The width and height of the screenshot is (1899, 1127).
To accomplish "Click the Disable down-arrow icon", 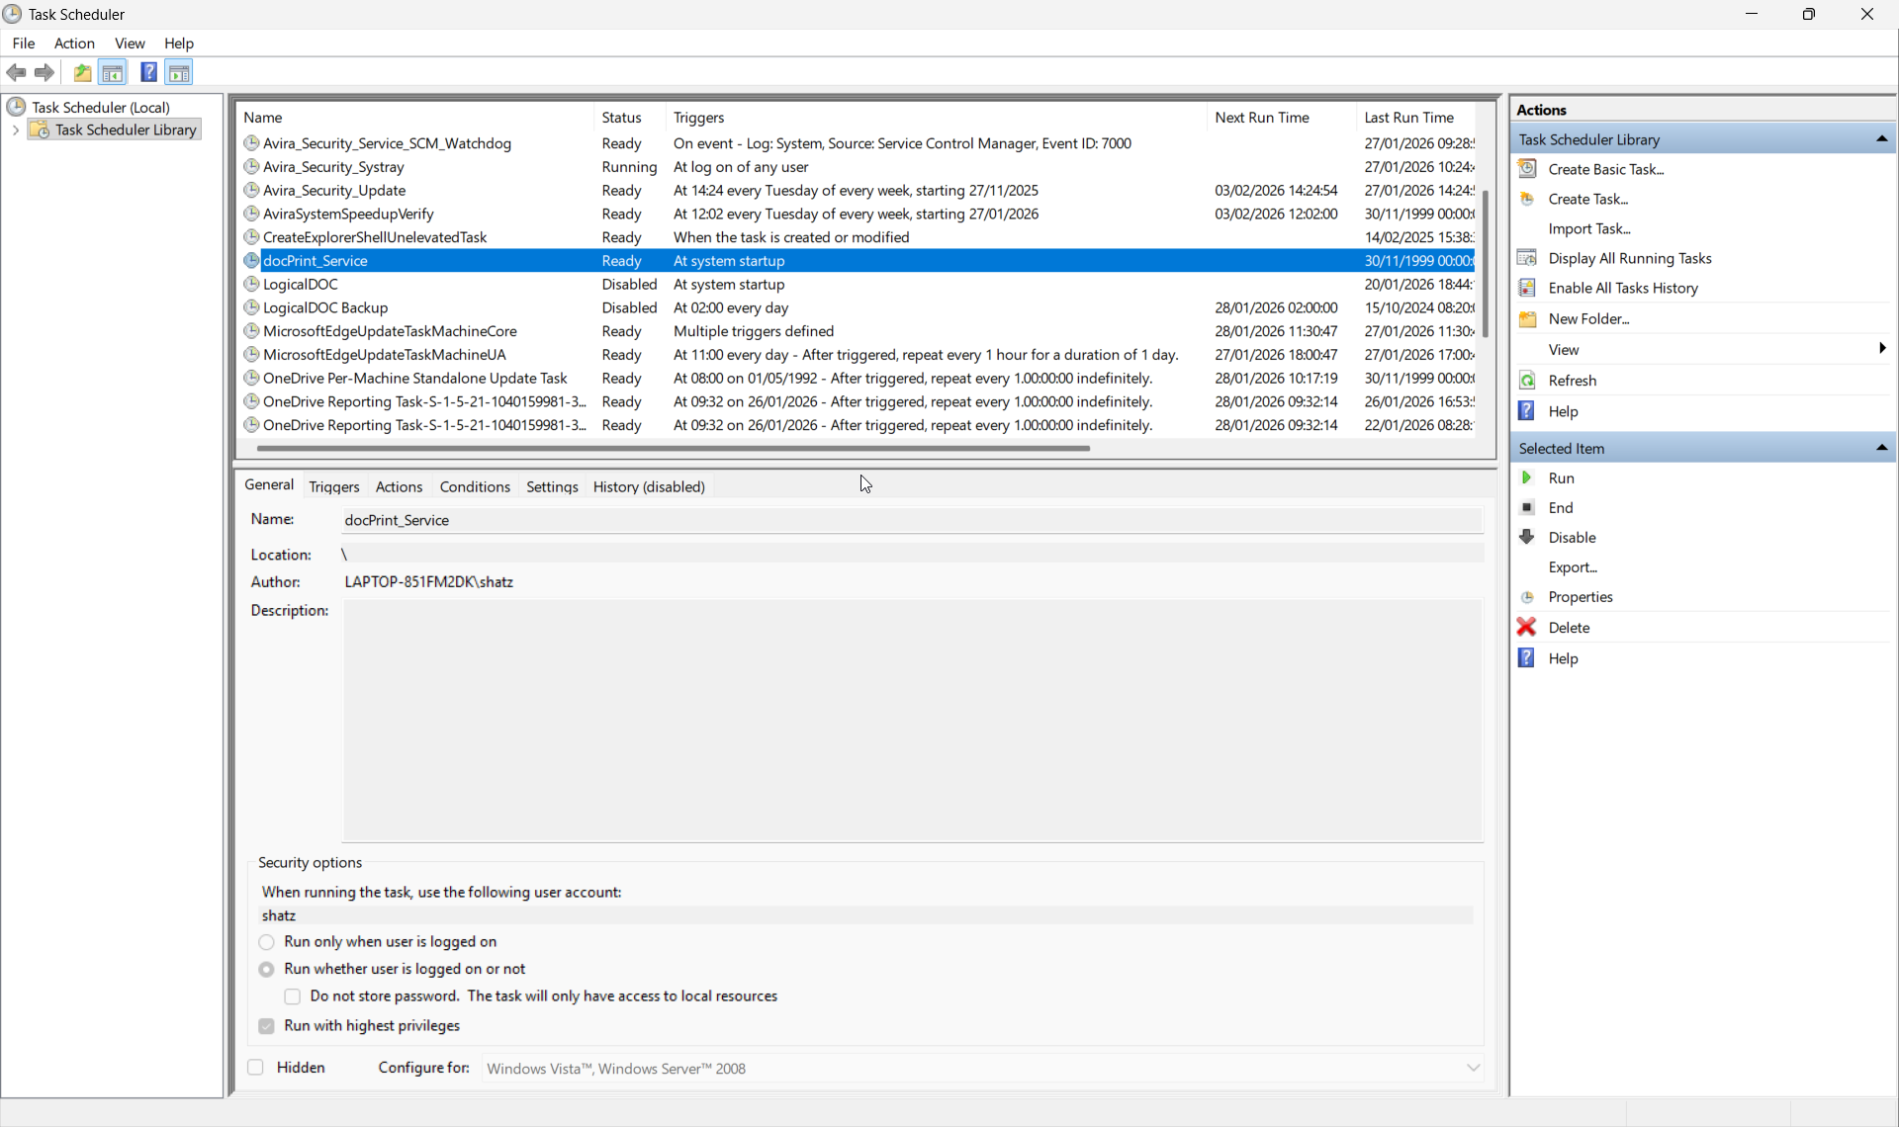I will pos(1526,537).
